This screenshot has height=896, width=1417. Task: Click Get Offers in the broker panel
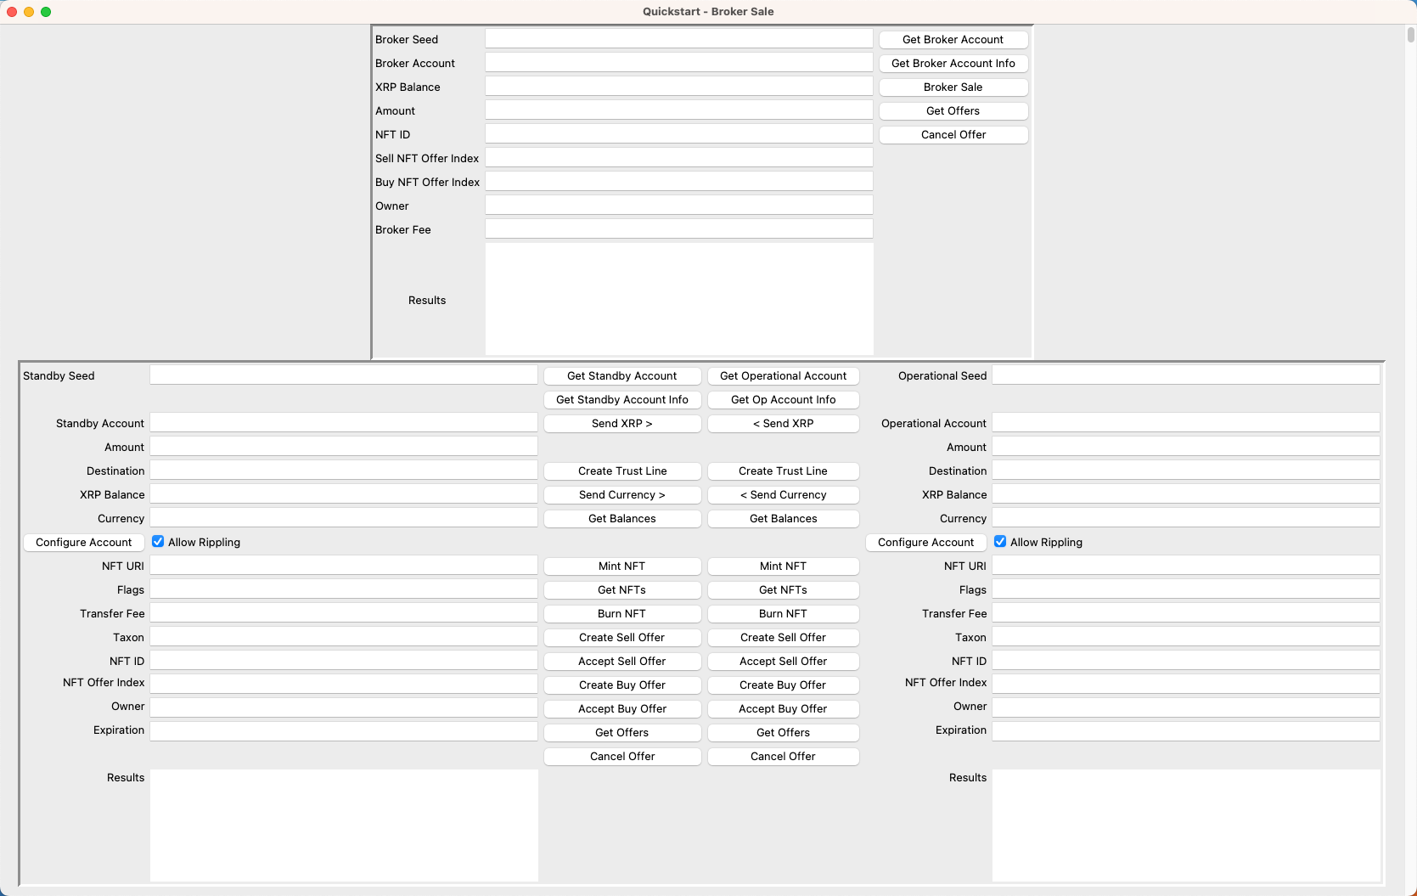coord(953,110)
